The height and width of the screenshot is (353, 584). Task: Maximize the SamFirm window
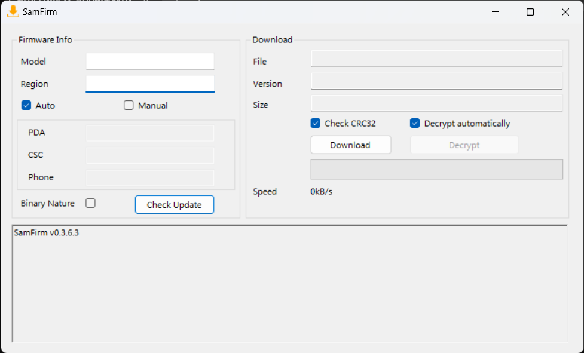530,12
